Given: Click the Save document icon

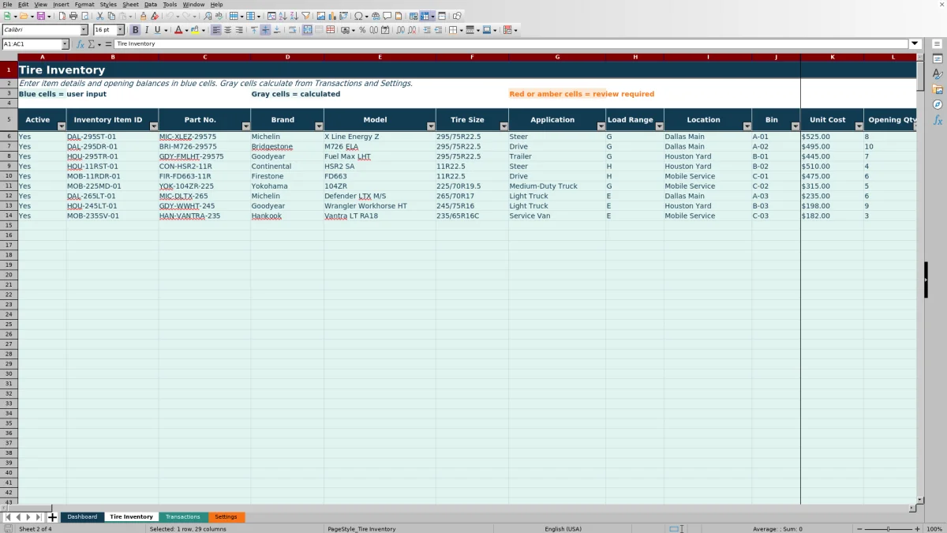Looking at the screenshot, I should (x=39, y=16).
